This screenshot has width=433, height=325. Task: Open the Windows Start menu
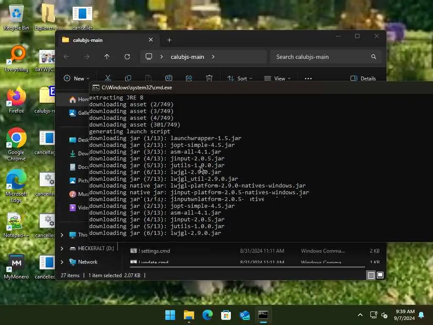[170, 315]
